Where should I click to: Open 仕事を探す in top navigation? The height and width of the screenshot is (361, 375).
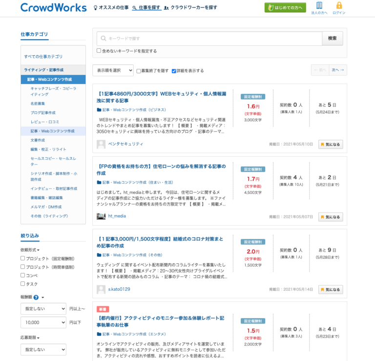149,8
